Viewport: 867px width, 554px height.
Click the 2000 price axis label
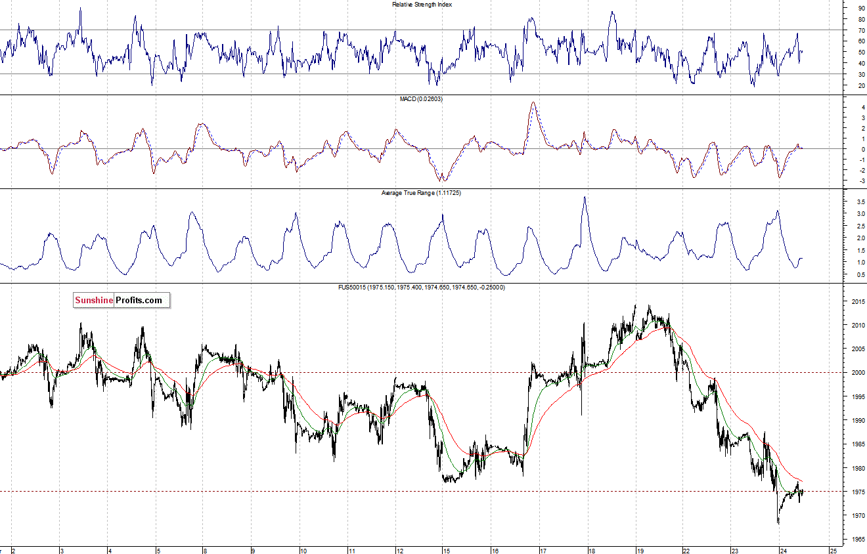coord(857,373)
